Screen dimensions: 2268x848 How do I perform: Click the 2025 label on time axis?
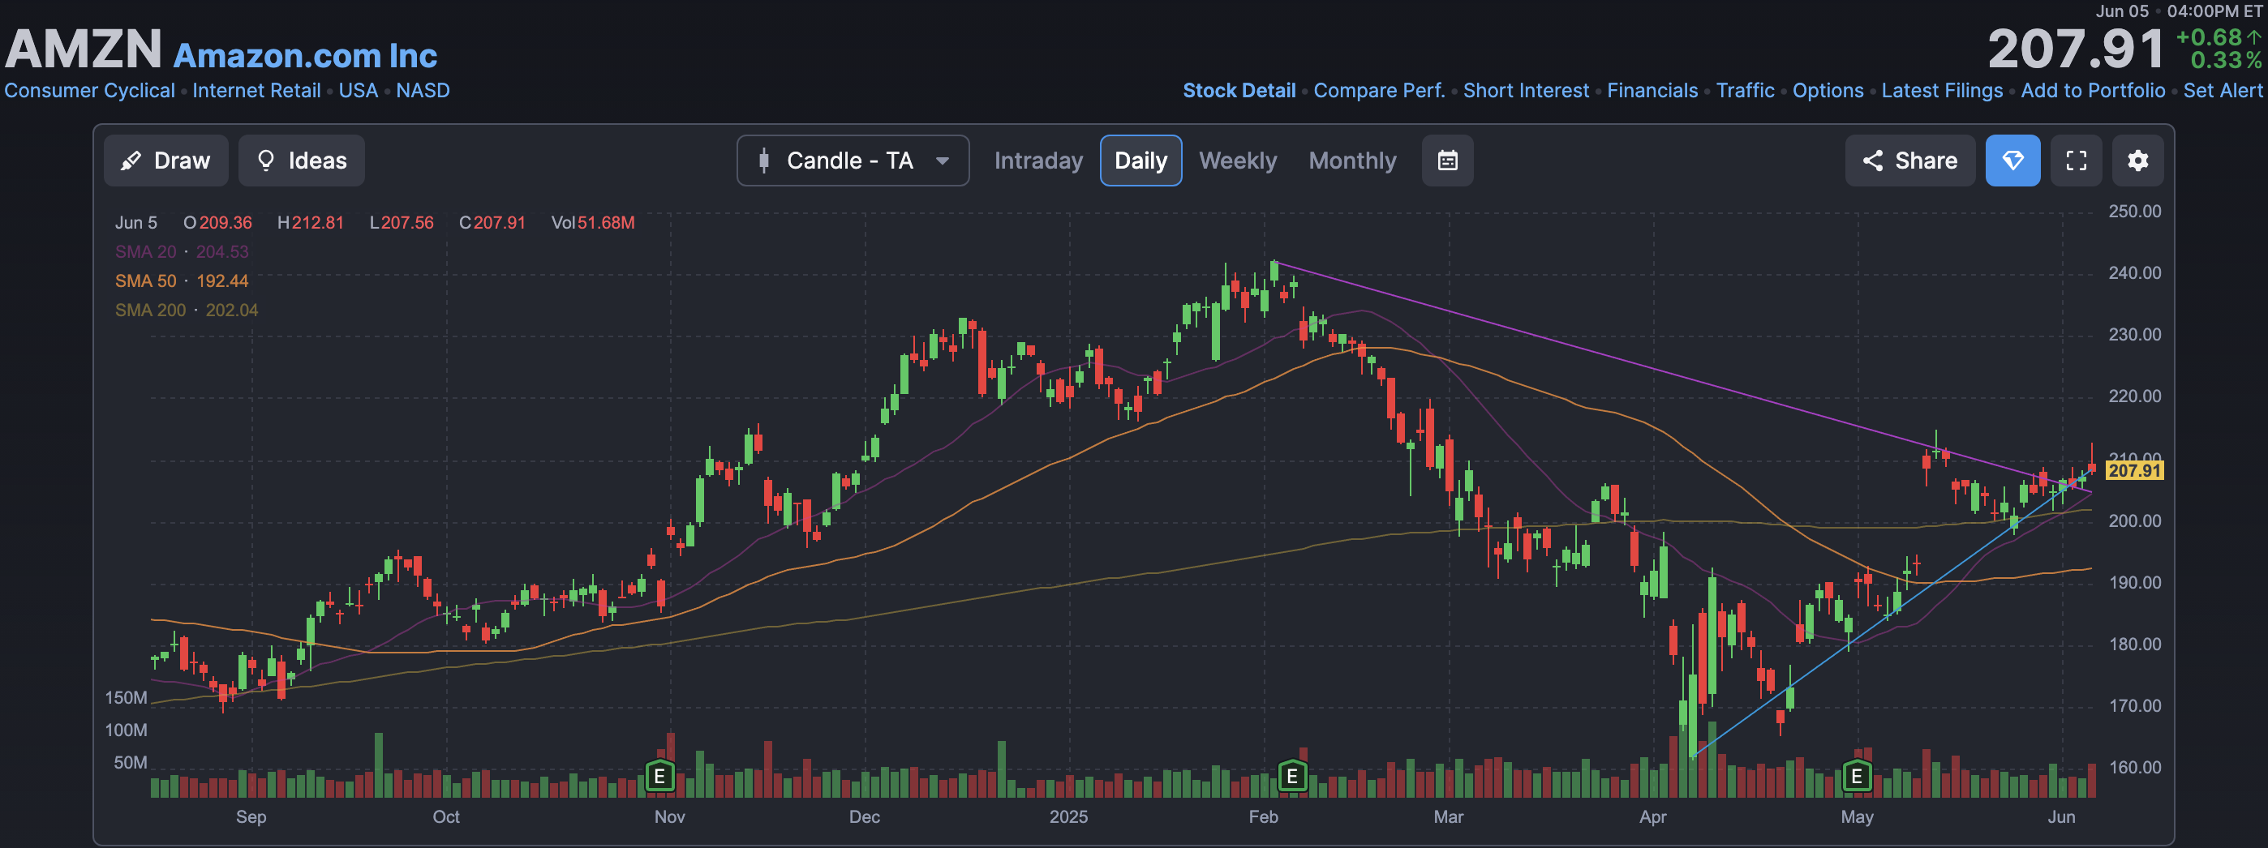click(1068, 816)
